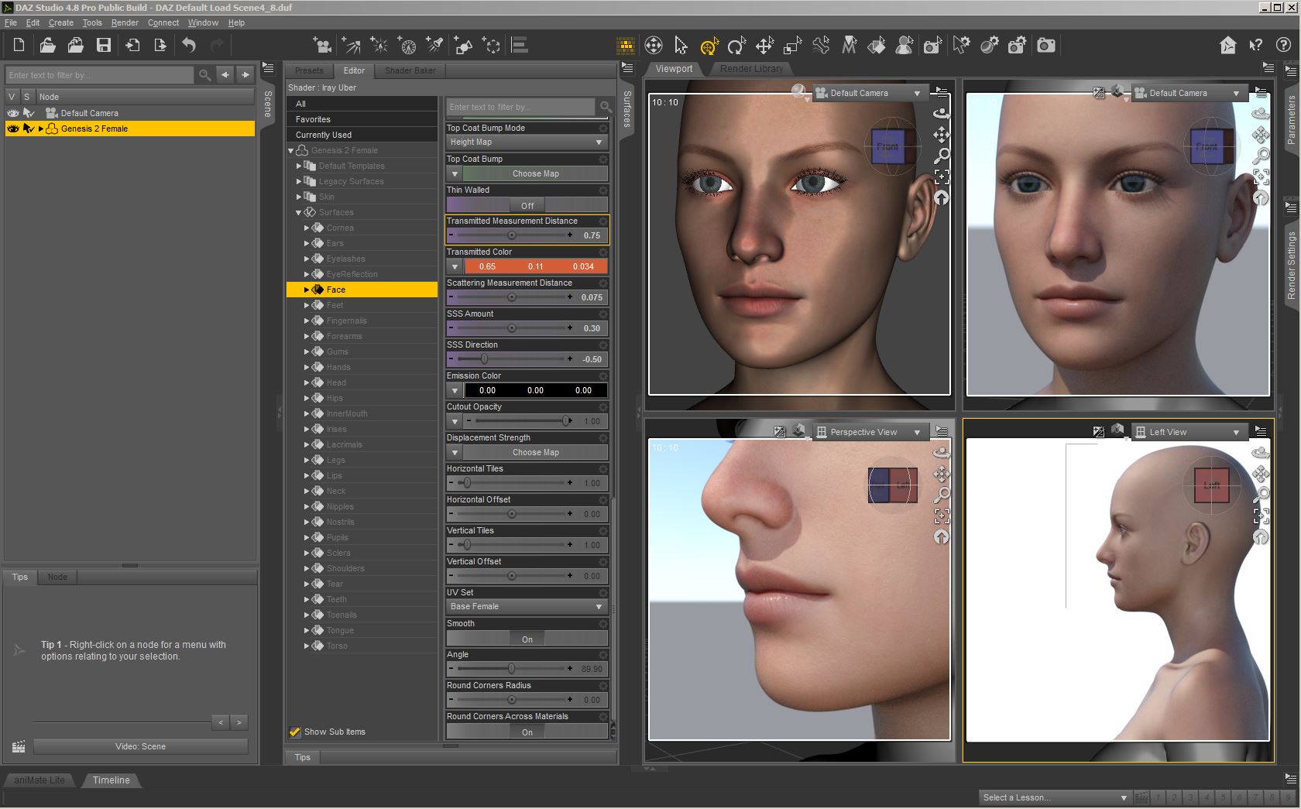Click the Pan icon in Perspective View viewport
The image size is (1301, 809).
[x=941, y=474]
